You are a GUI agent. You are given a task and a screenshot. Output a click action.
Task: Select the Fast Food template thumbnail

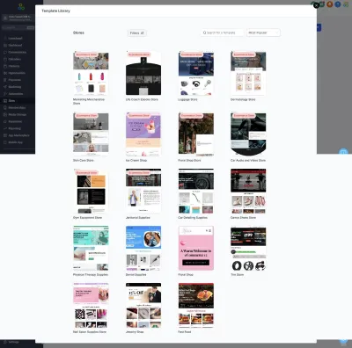[196, 305]
